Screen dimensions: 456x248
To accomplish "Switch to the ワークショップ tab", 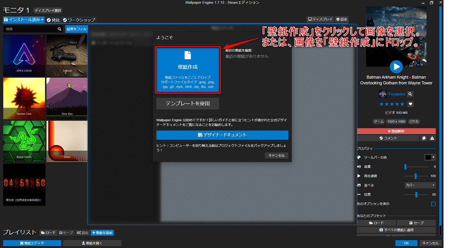I will pos(79,20).
